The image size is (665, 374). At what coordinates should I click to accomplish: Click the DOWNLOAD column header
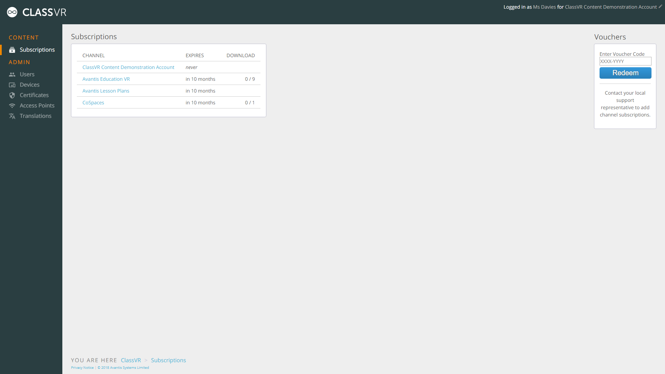[241, 55]
